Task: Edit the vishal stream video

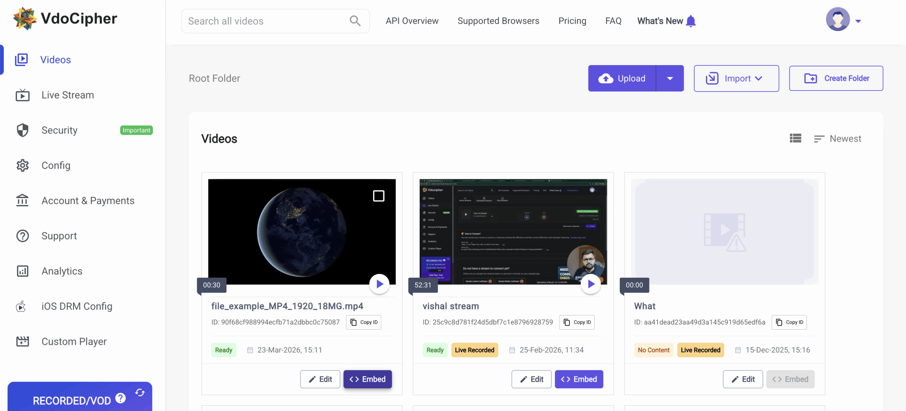Action: [x=532, y=379]
